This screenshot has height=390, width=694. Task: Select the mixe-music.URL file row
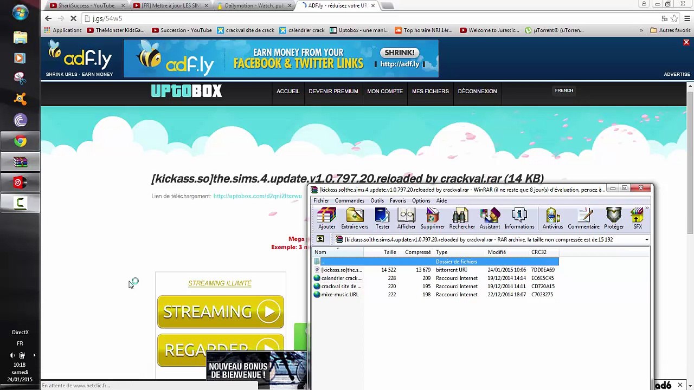pyautogui.click(x=435, y=294)
